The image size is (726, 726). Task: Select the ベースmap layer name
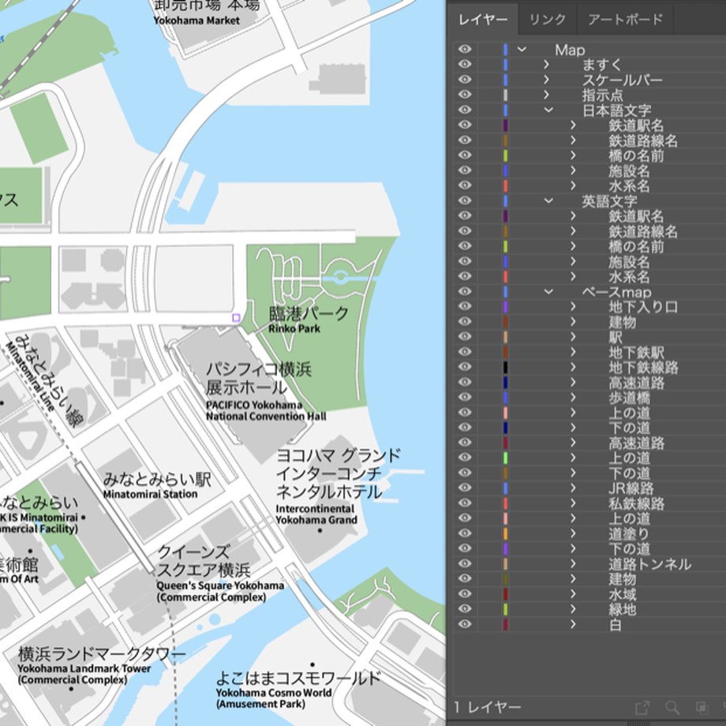point(617,292)
